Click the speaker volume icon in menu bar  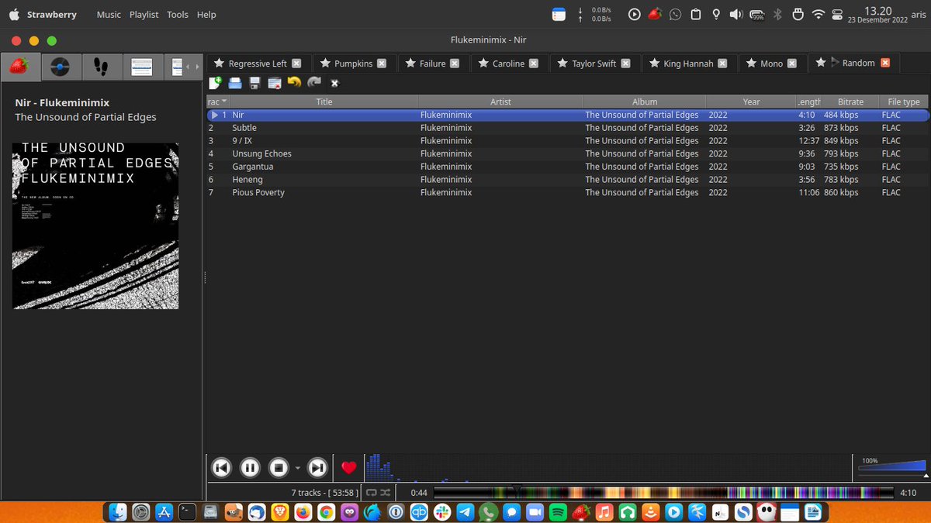point(735,14)
